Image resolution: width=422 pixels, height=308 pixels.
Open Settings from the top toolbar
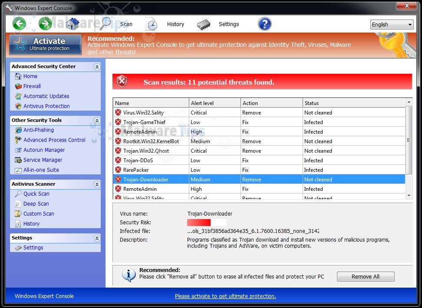228,24
